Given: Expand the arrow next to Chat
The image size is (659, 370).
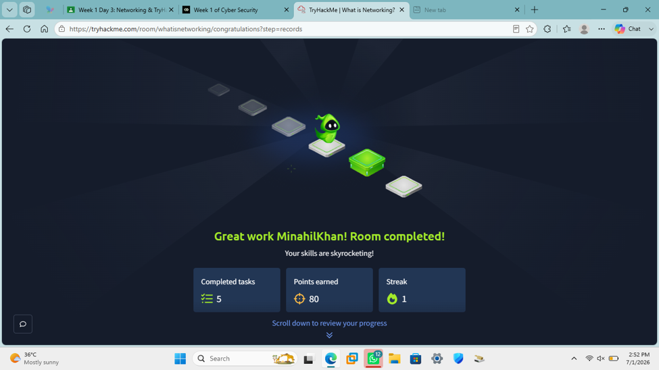Looking at the screenshot, I should point(651,29).
